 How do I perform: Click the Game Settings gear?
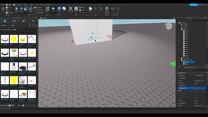pos(107,10)
